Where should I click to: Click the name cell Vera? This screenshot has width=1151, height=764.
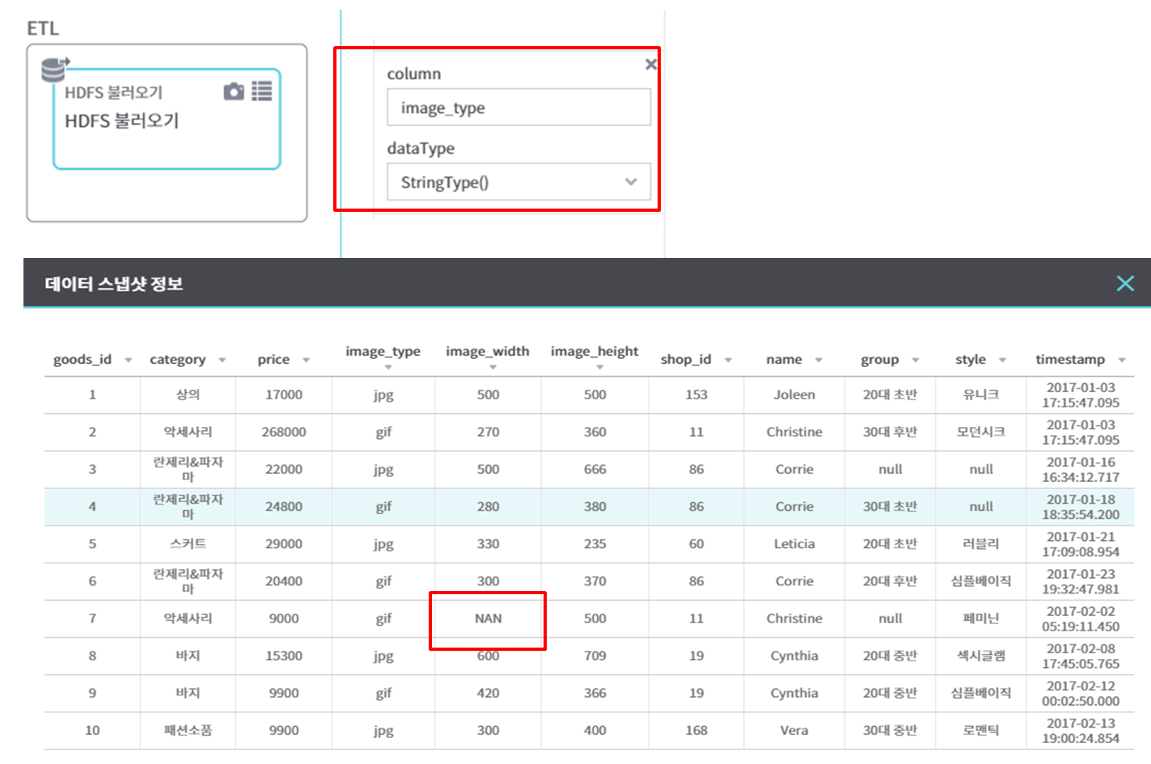point(794,731)
